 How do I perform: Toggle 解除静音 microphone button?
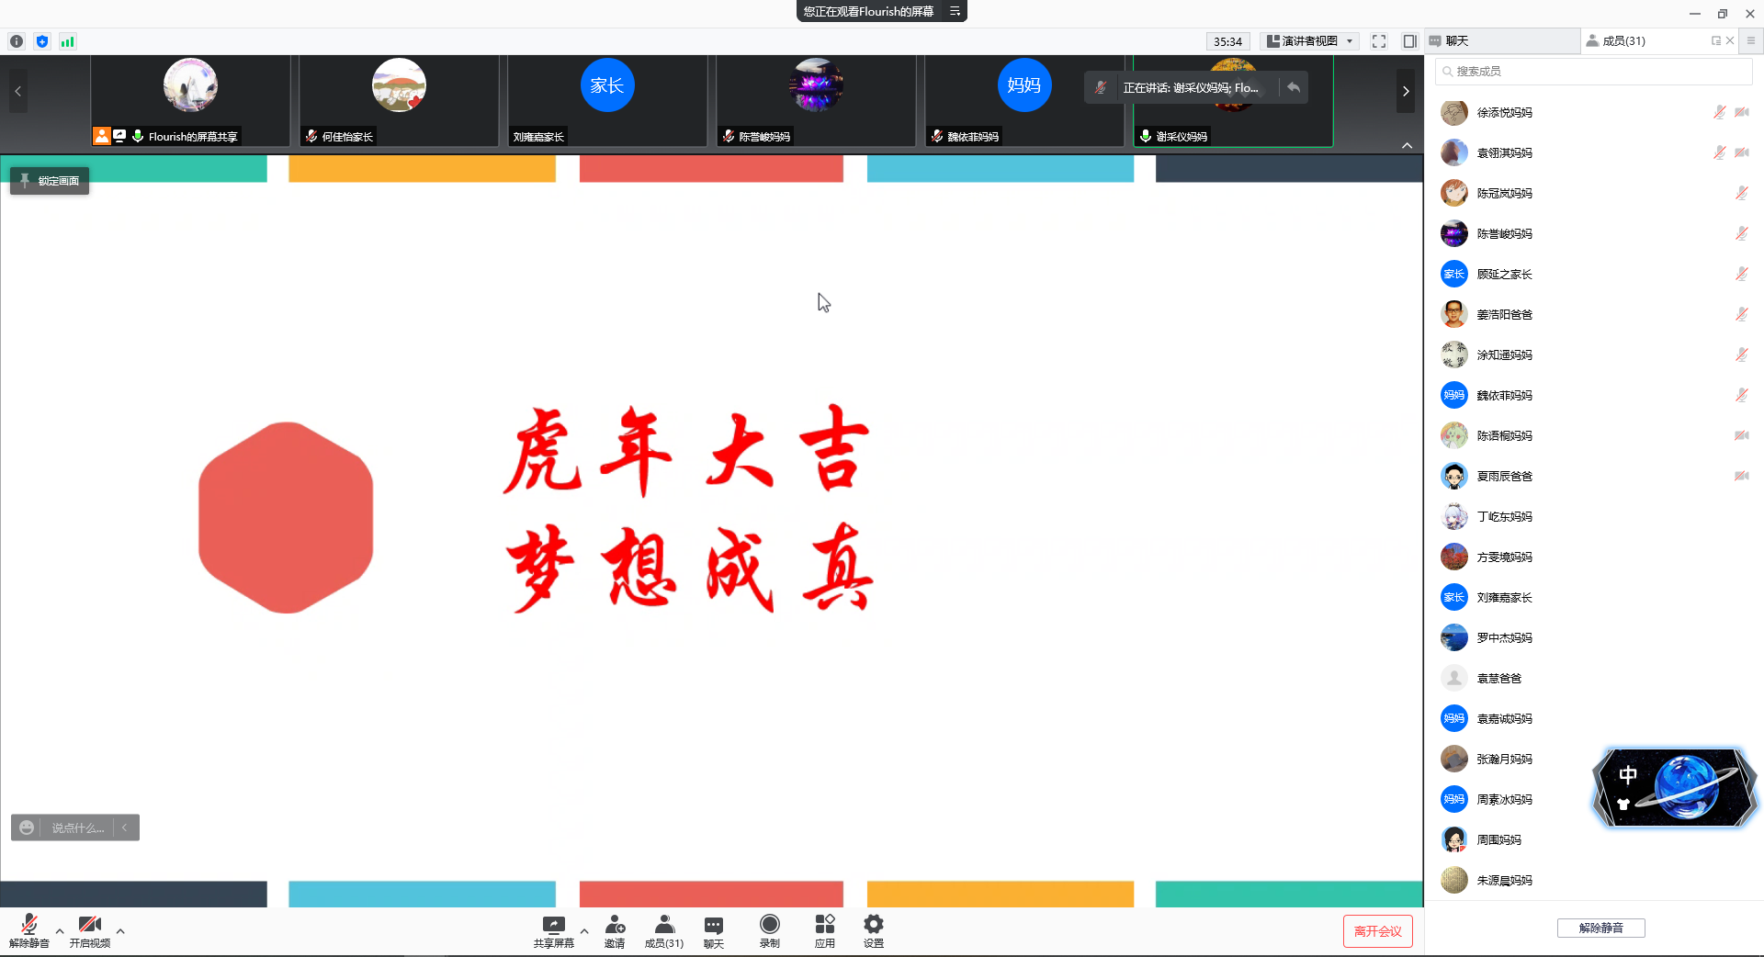coord(28,925)
